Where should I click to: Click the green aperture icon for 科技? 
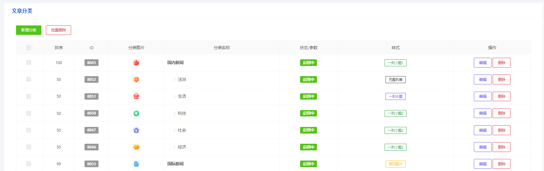click(136, 113)
